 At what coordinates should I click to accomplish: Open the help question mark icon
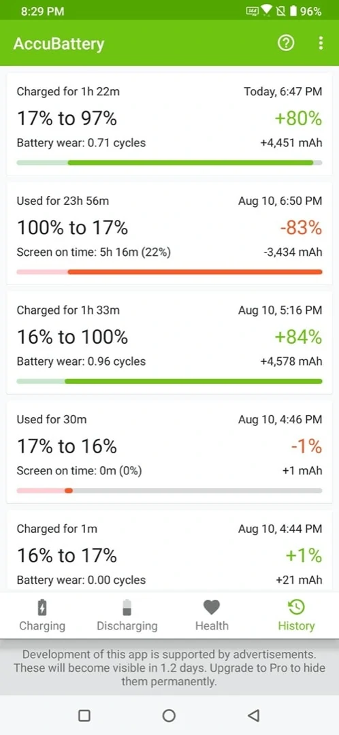(x=285, y=44)
